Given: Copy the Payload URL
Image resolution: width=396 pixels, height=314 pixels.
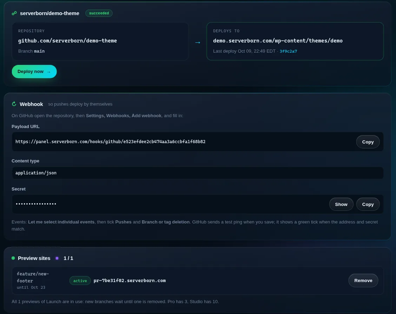Looking at the screenshot, I should tap(368, 142).
